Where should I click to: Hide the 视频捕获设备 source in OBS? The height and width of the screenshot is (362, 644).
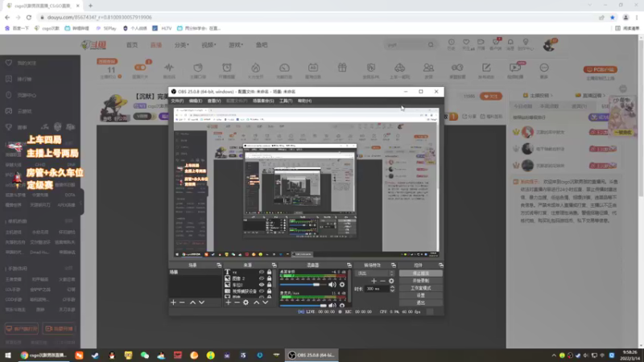pos(261,291)
